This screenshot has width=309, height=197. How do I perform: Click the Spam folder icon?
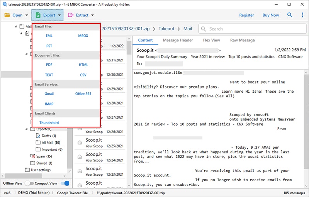point(33,156)
